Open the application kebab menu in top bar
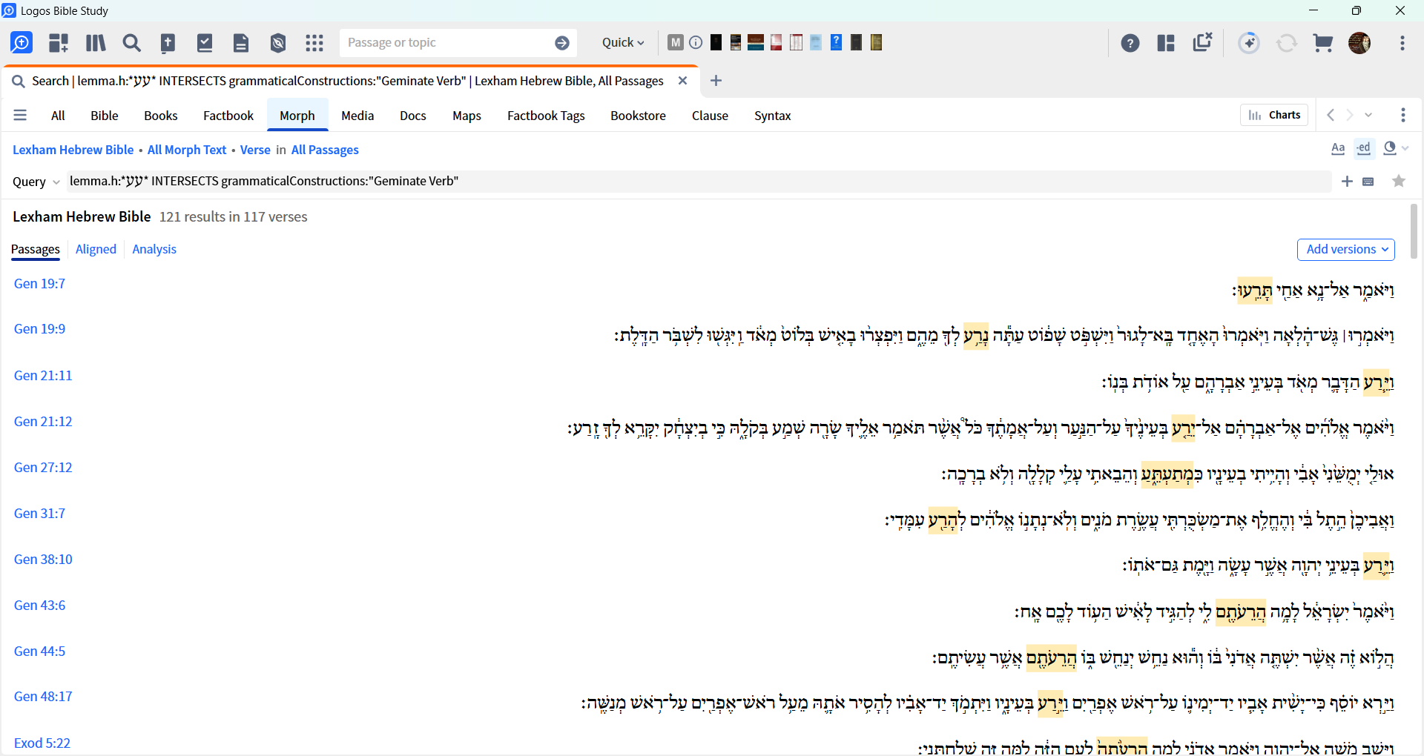1424x756 pixels. [1402, 43]
